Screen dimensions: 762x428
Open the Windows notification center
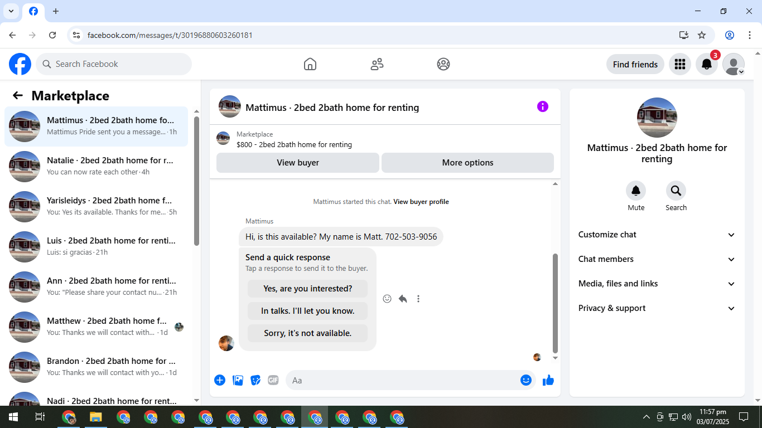point(744,417)
